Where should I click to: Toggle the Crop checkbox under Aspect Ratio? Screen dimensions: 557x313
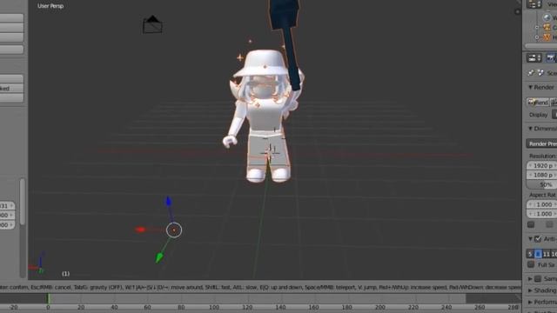click(x=549, y=224)
